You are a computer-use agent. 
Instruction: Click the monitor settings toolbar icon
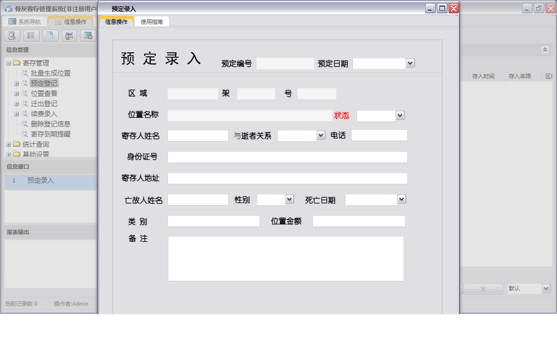tap(88, 35)
